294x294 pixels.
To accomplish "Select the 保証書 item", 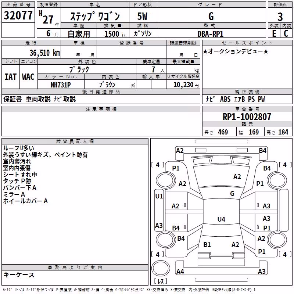I will pos(12,99).
